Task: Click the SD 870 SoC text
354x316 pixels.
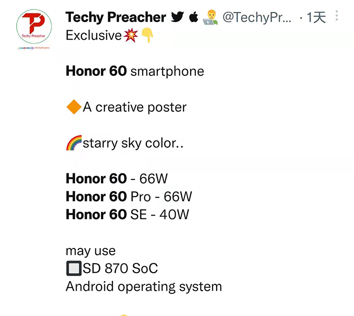Action: click(x=120, y=268)
